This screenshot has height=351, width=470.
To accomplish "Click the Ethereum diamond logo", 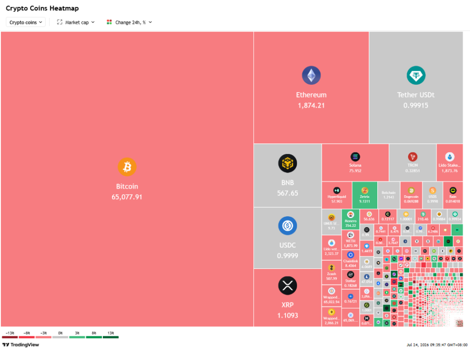I will pyautogui.click(x=311, y=75).
